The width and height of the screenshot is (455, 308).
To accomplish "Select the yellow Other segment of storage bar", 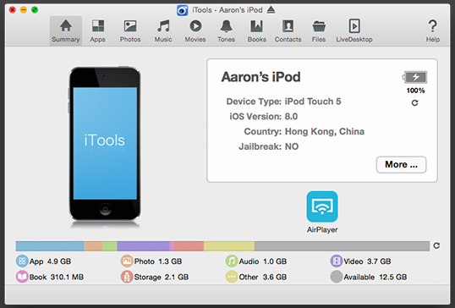I will pyautogui.click(x=229, y=246).
